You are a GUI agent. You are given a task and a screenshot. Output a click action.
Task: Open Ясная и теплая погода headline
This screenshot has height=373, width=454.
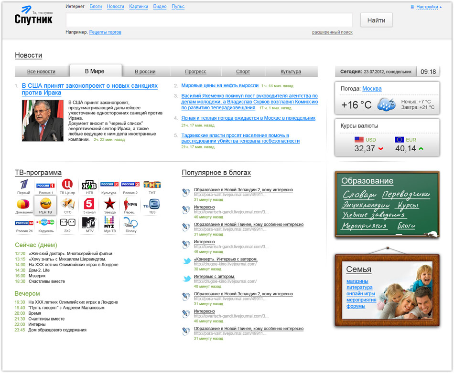point(248,118)
